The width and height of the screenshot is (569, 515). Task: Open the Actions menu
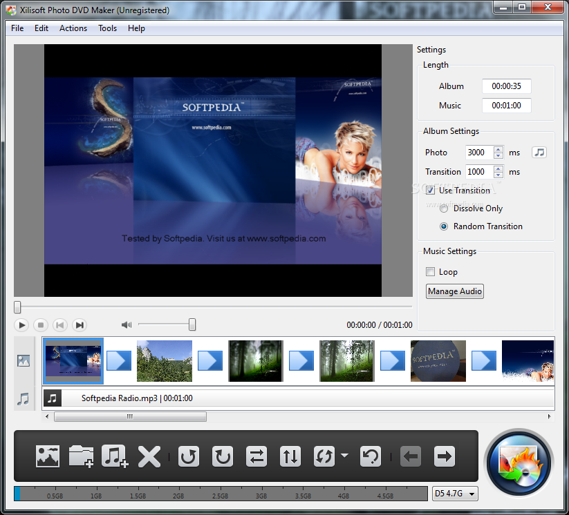pyautogui.click(x=73, y=28)
